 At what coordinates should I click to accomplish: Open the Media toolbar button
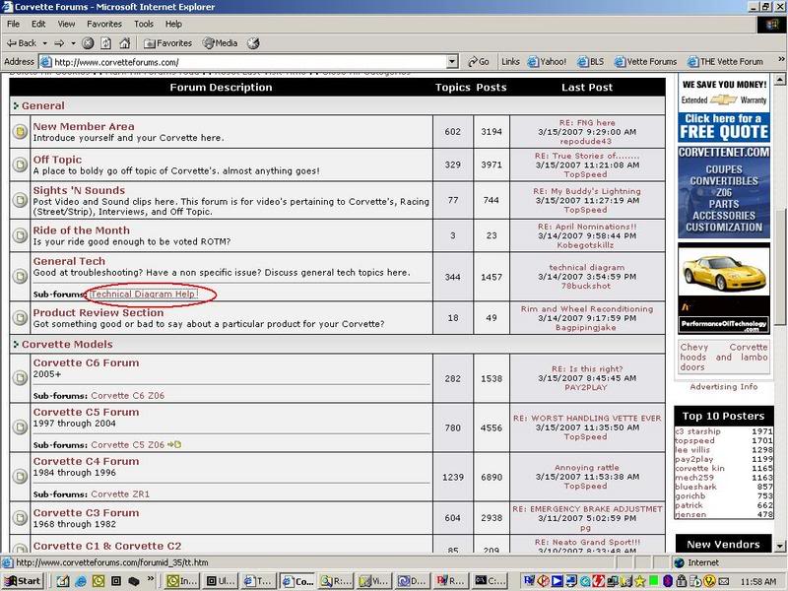[x=220, y=43]
